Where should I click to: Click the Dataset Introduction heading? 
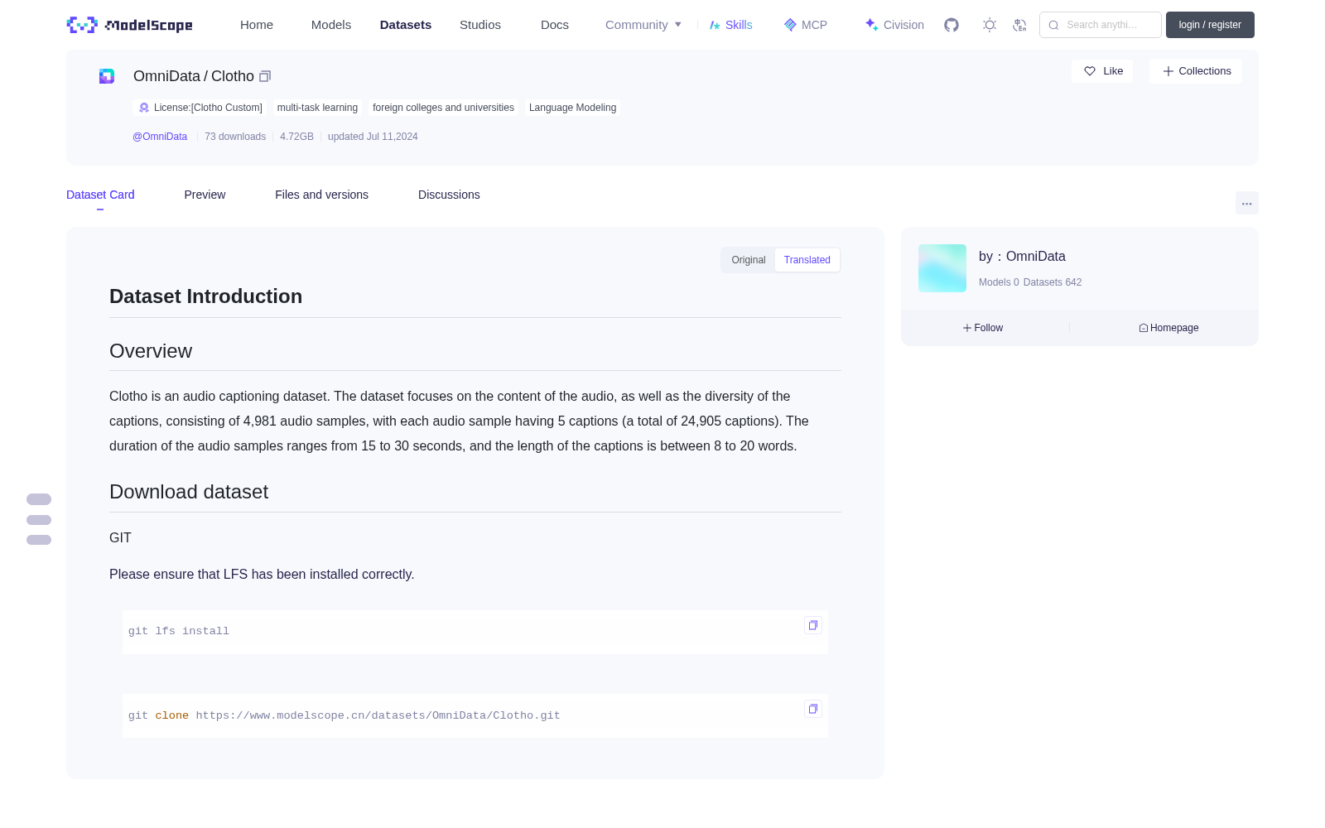(x=205, y=296)
